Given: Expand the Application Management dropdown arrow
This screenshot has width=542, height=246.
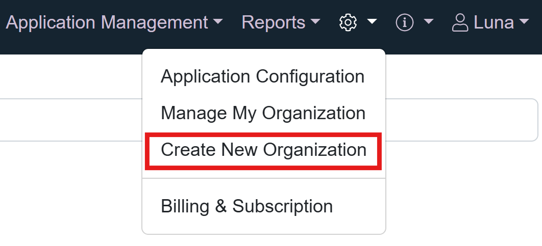Looking at the screenshot, I should [218, 22].
